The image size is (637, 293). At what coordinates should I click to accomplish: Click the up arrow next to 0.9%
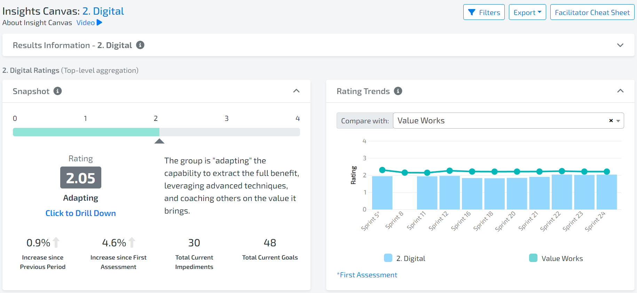coord(56,242)
